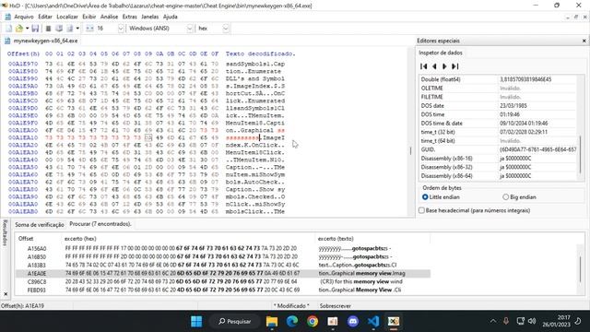
Task: Open the Exibir menu
Action: 88,17
